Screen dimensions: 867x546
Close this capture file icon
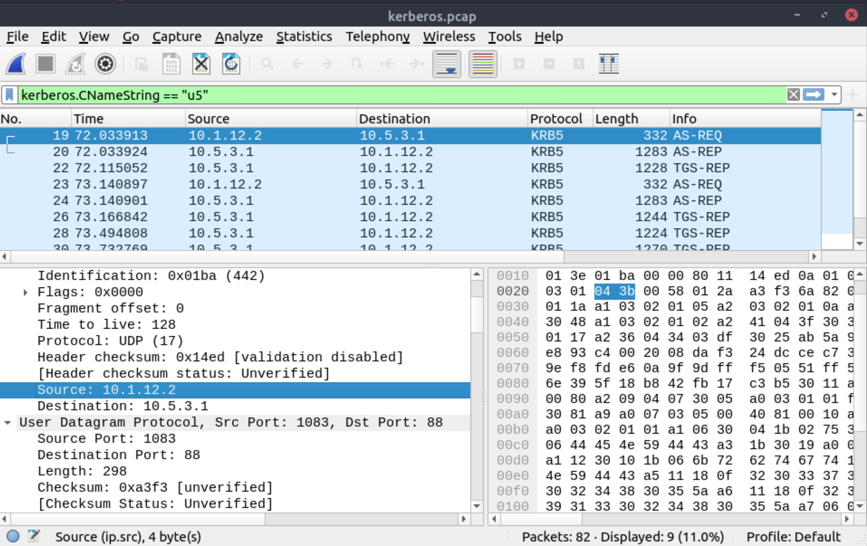point(201,64)
